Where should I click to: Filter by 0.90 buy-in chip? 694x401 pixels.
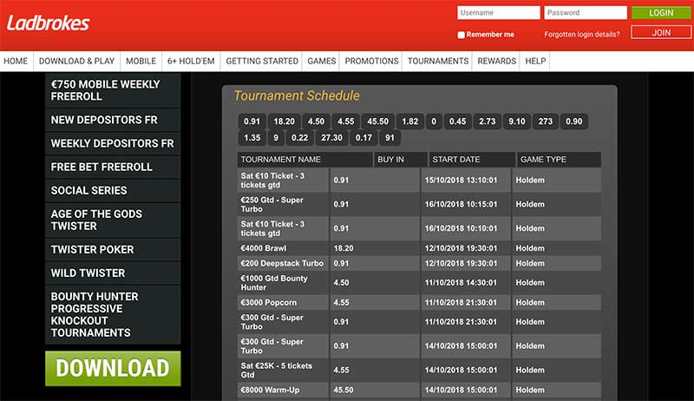574,122
